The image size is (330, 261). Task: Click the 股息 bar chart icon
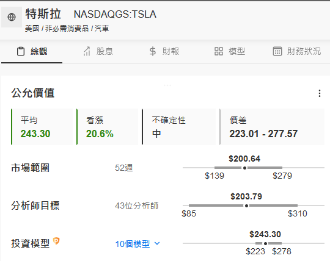click(87, 51)
